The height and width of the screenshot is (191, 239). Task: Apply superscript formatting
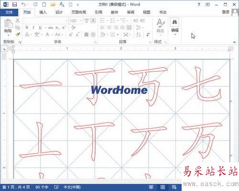click(x=64, y=27)
